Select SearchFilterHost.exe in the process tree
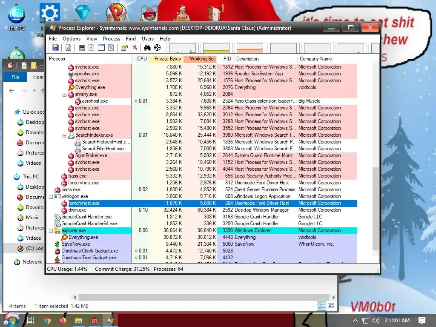This screenshot has width=436, height=327. pyautogui.click(x=103, y=149)
